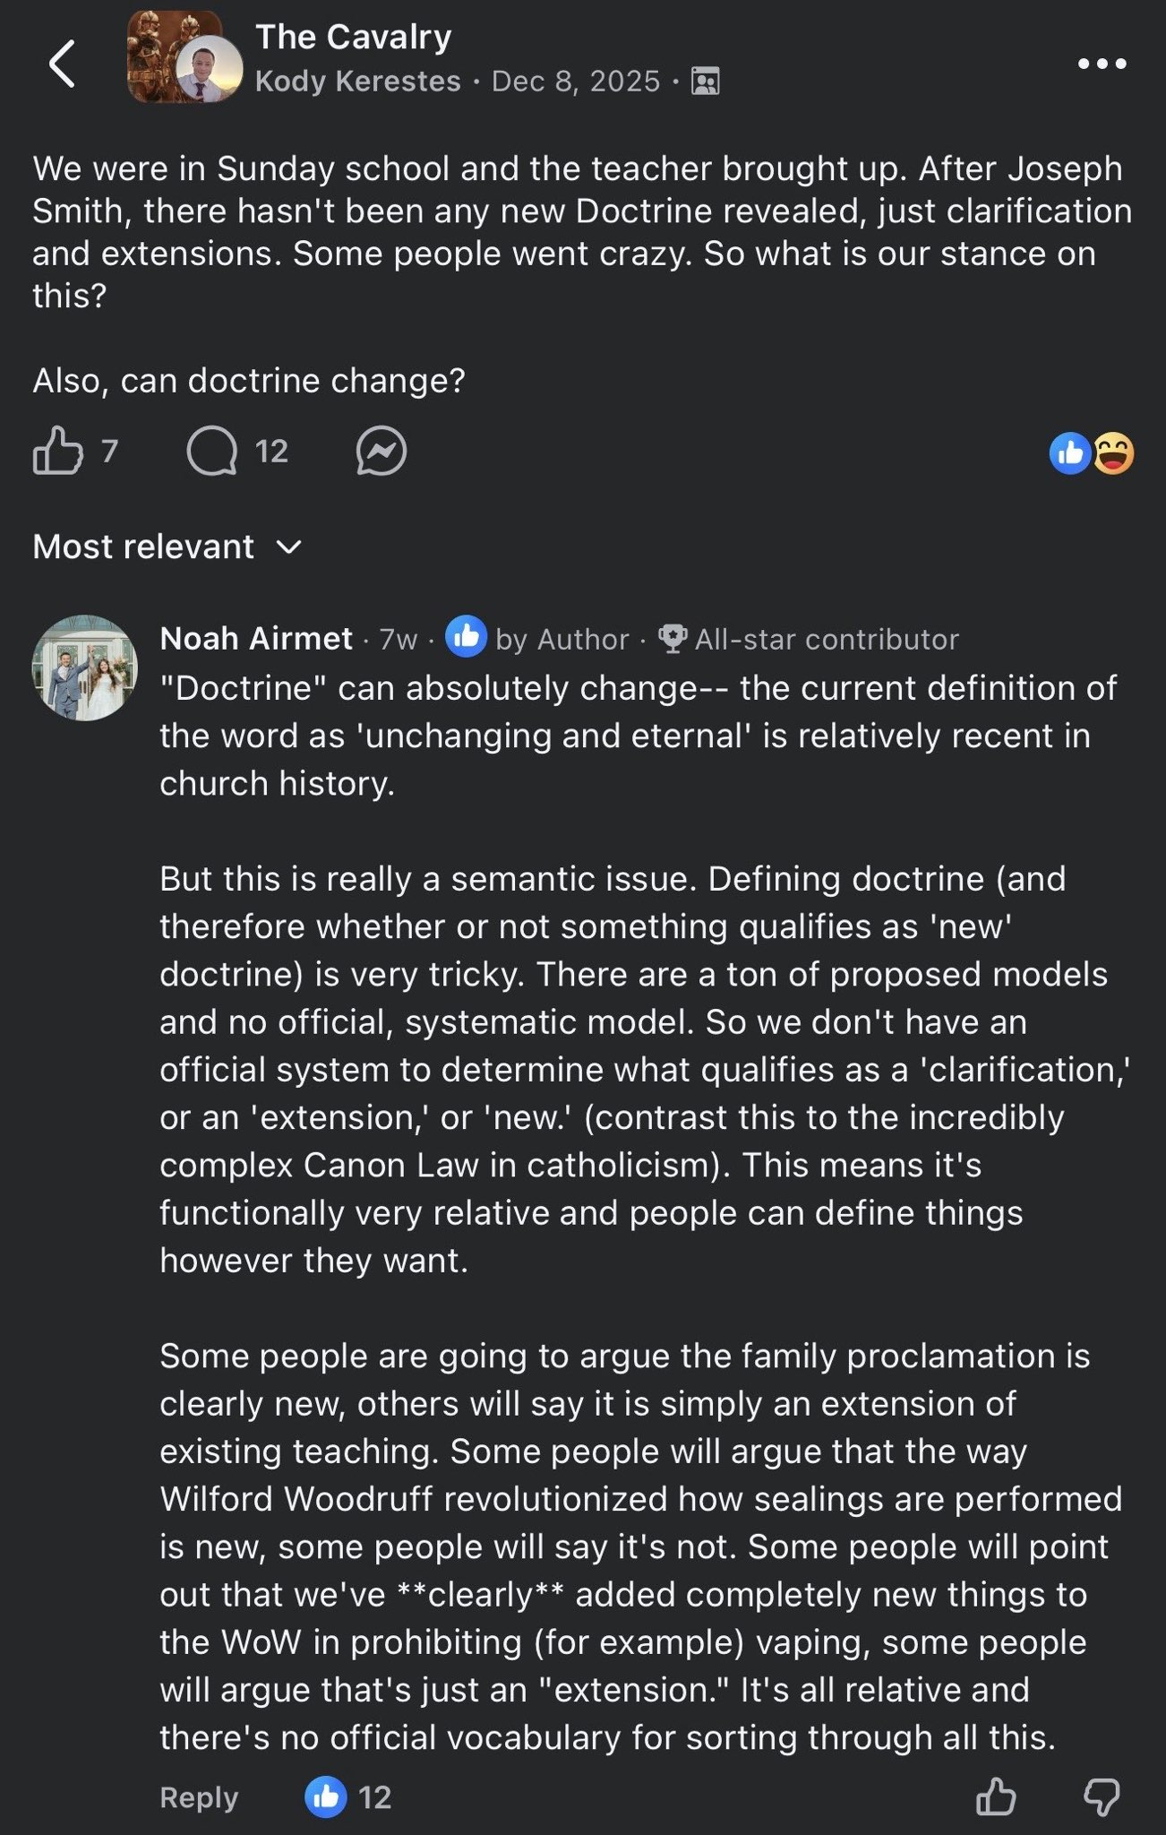Downvote Noah Airmet's comment
Image resolution: width=1166 pixels, height=1835 pixels.
pos(1102,1796)
